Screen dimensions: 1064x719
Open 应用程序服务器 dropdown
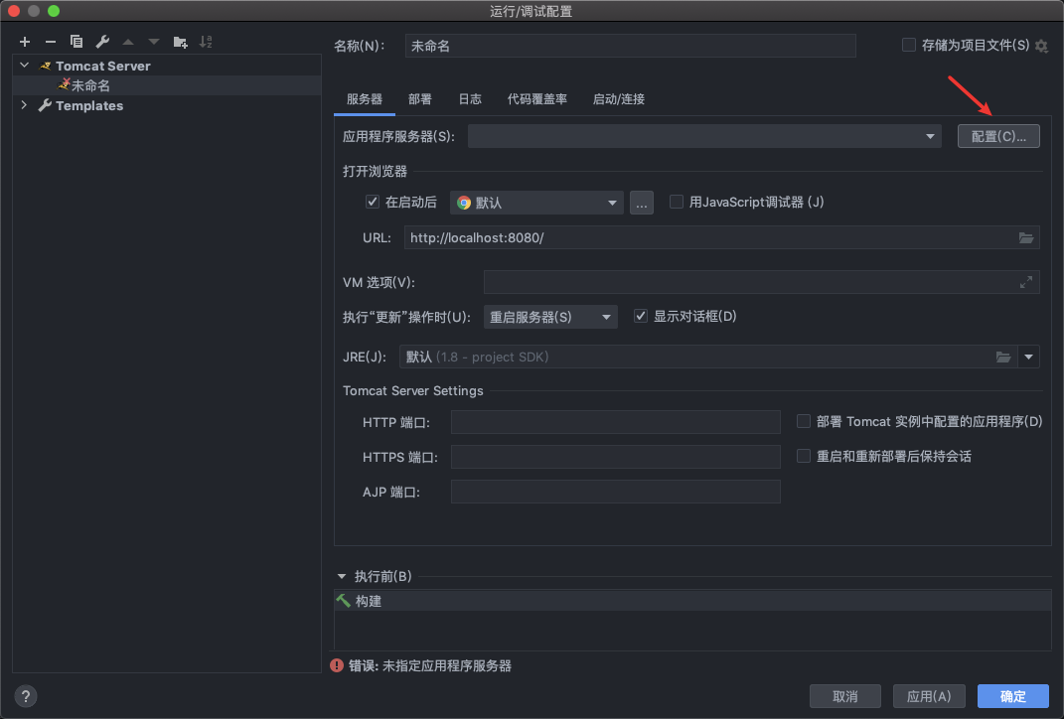click(x=704, y=136)
